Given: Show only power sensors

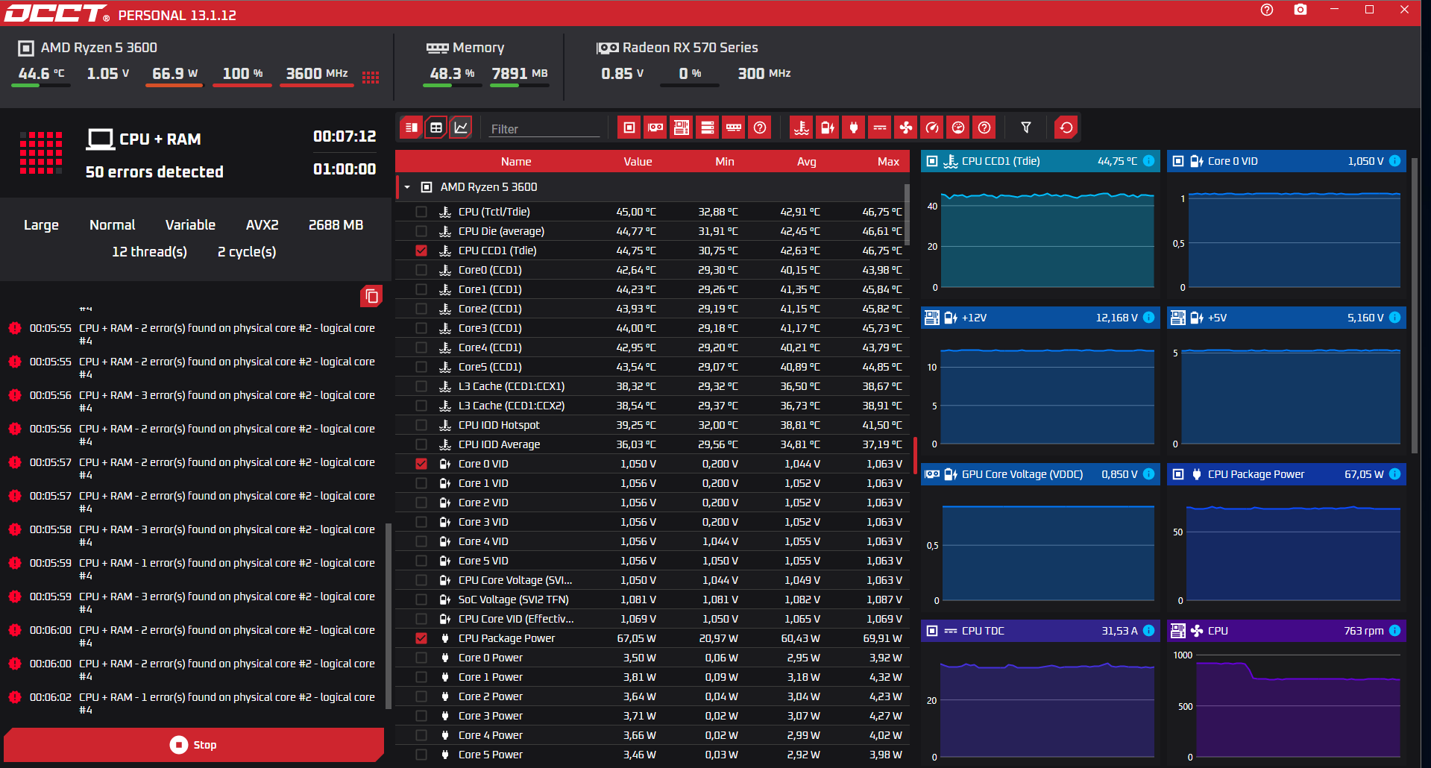Looking at the screenshot, I should (854, 128).
